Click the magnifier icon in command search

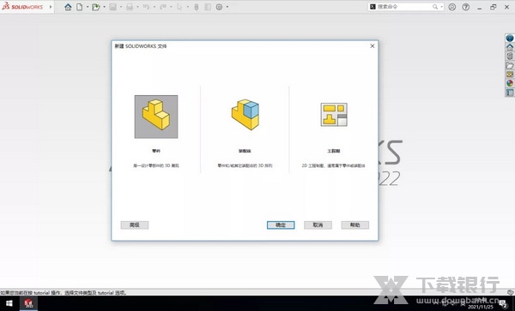coord(435,7)
